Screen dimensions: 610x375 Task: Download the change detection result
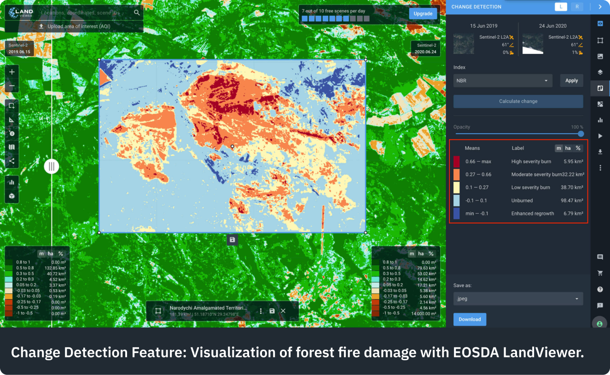470,319
